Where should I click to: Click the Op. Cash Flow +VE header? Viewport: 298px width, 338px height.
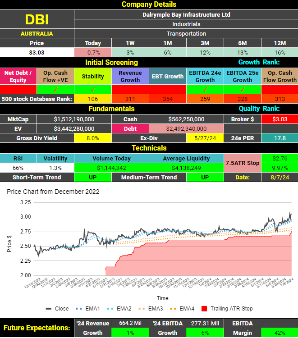[x=55, y=76]
